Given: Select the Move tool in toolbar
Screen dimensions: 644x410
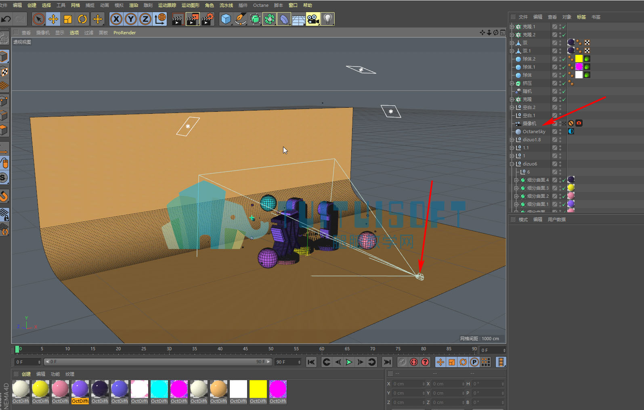Looking at the screenshot, I should tap(53, 19).
